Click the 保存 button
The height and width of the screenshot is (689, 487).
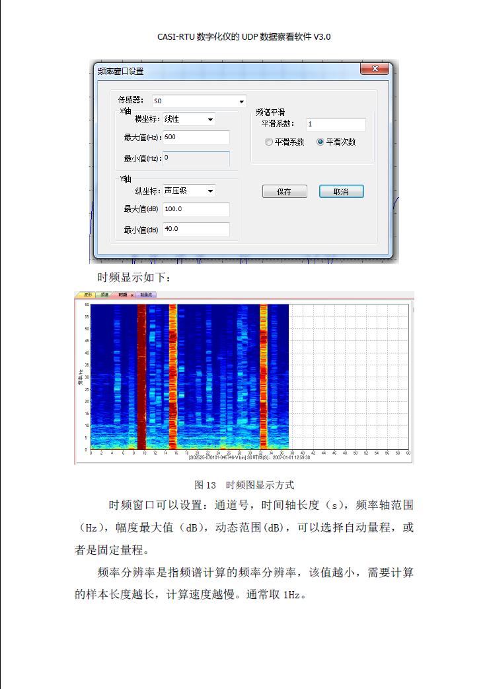tap(284, 191)
